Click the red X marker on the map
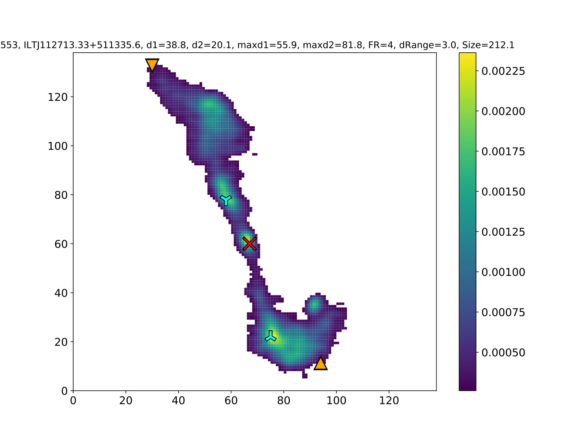The image size is (586, 439). (249, 244)
